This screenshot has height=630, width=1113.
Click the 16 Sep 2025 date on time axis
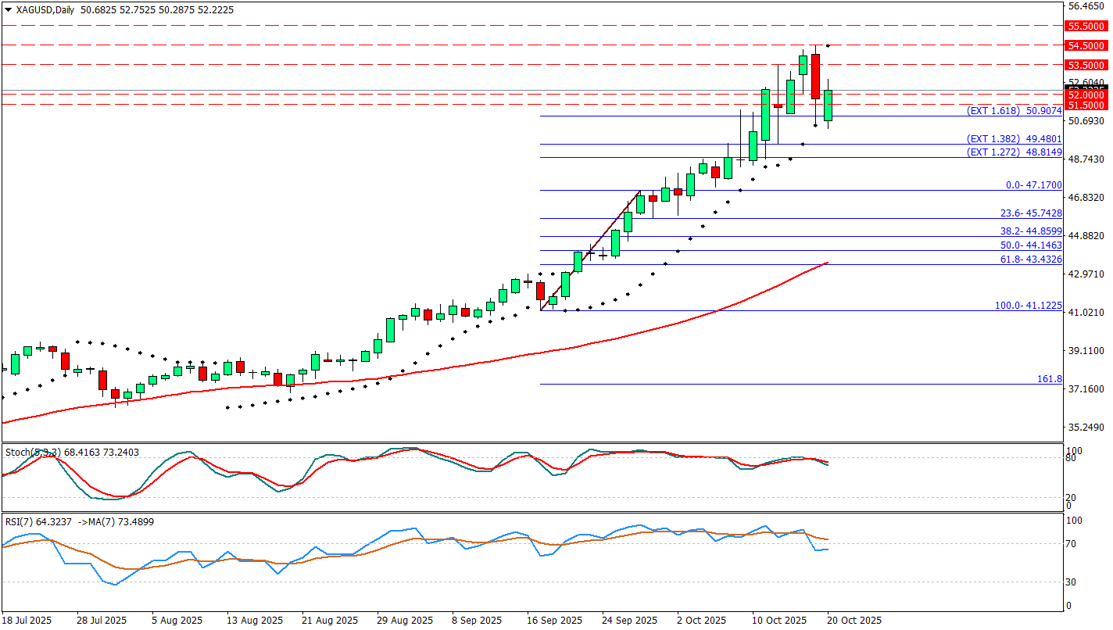click(555, 621)
